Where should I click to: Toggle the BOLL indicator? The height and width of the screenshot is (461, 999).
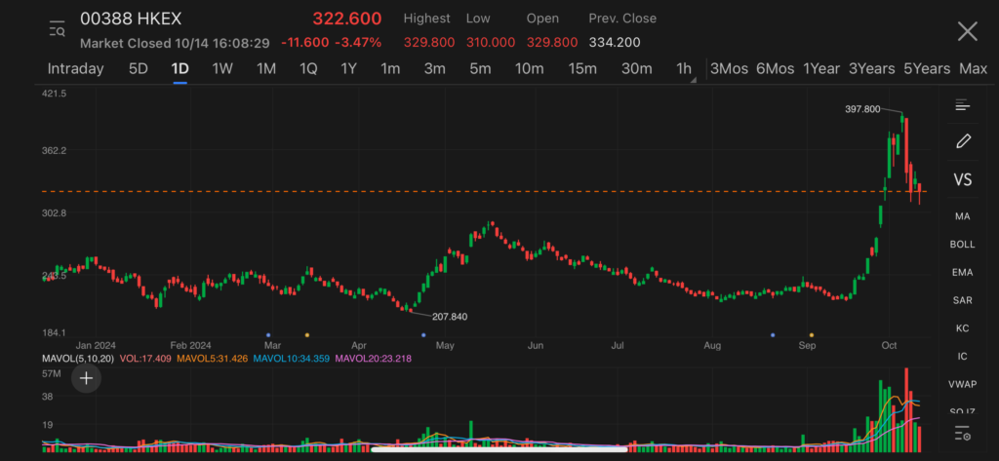(x=962, y=244)
